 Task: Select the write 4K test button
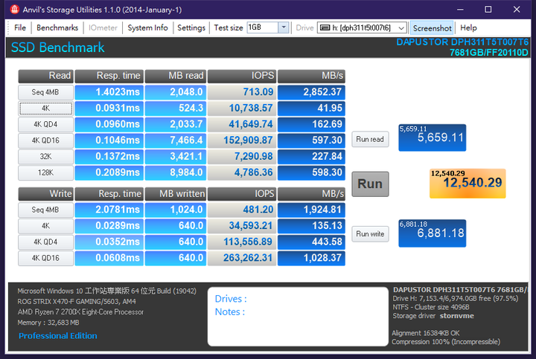[45, 226]
